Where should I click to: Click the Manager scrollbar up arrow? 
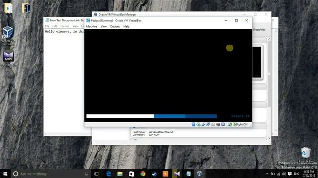coord(269,39)
